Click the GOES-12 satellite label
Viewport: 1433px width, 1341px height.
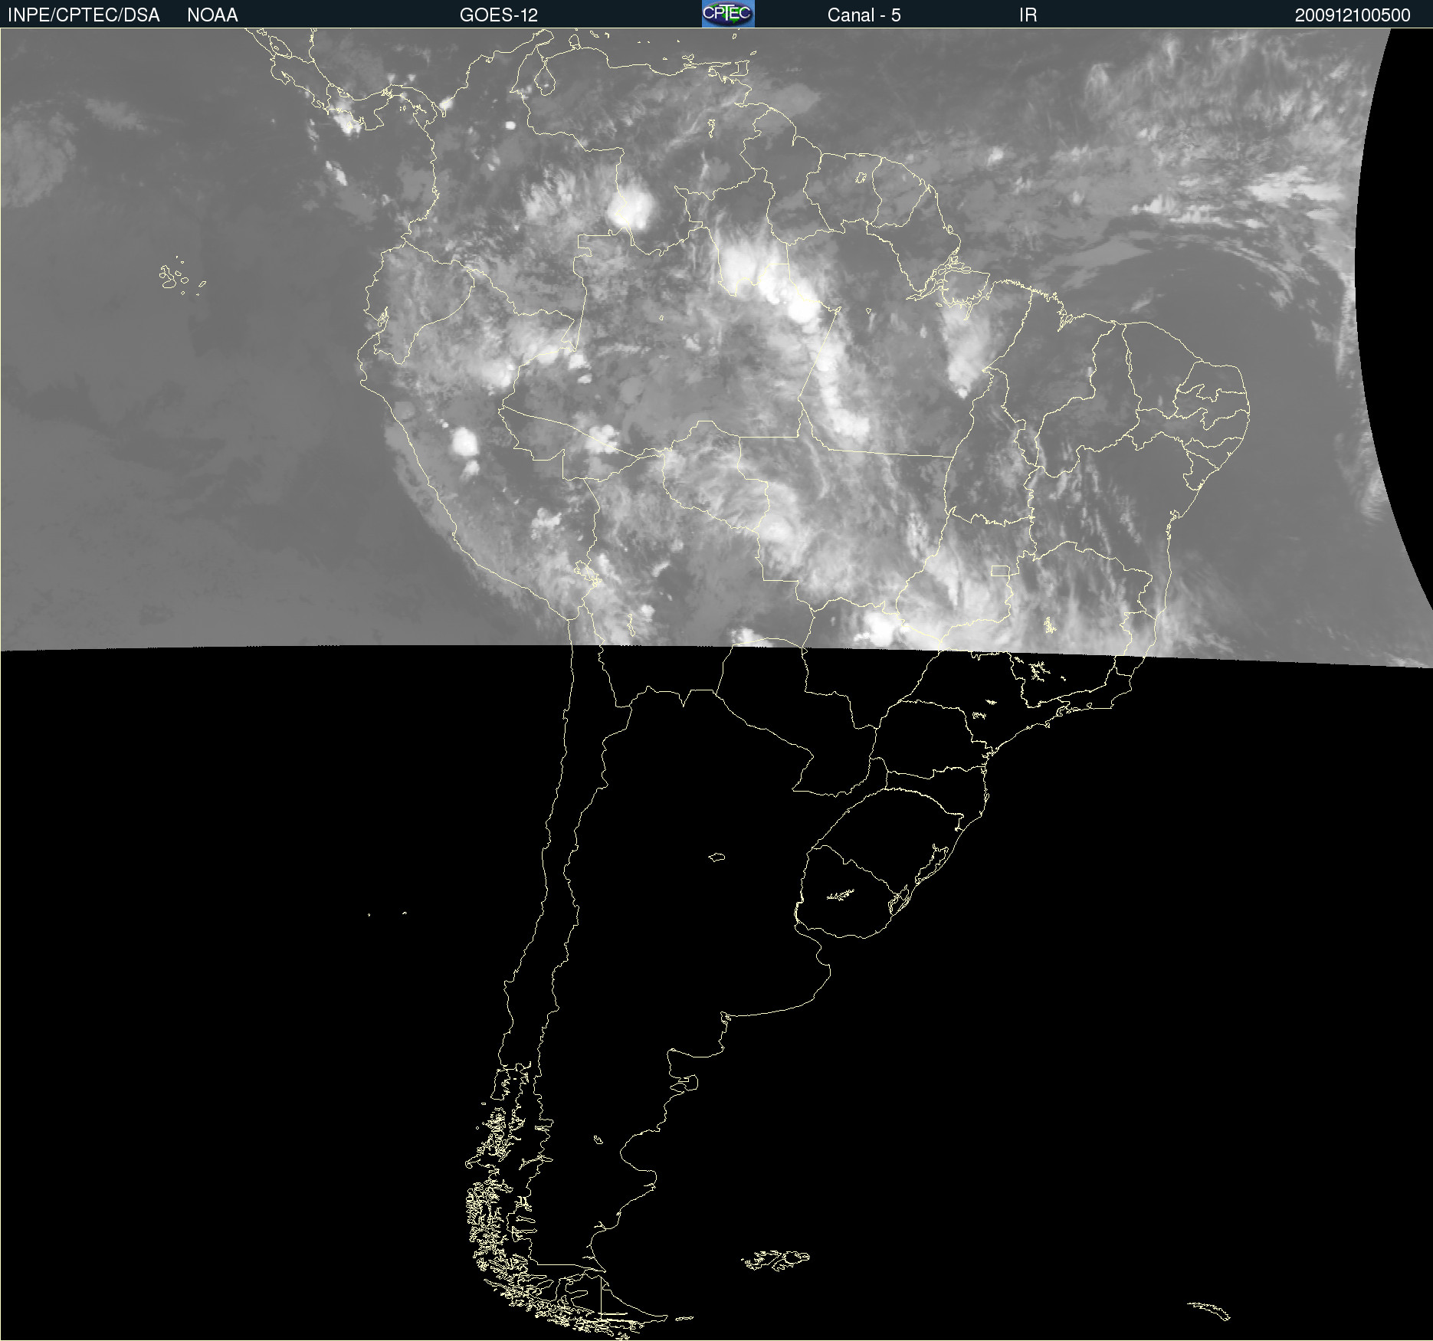pyautogui.click(x=499, y=15)
